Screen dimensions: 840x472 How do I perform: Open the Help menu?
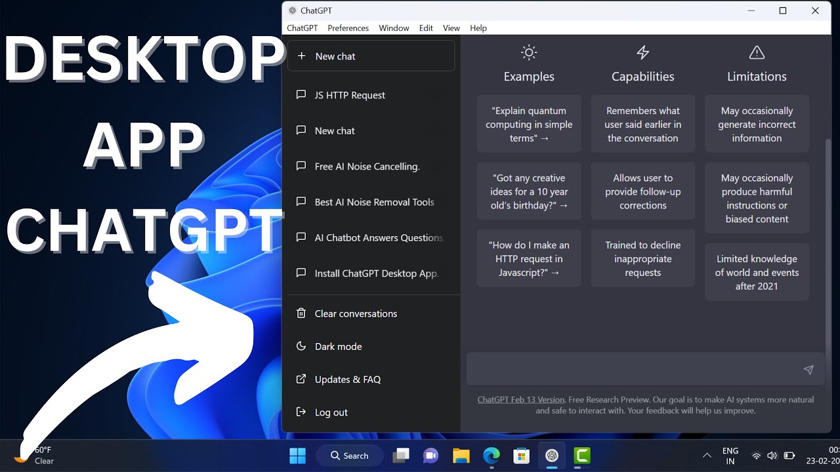tap(478, 28)
